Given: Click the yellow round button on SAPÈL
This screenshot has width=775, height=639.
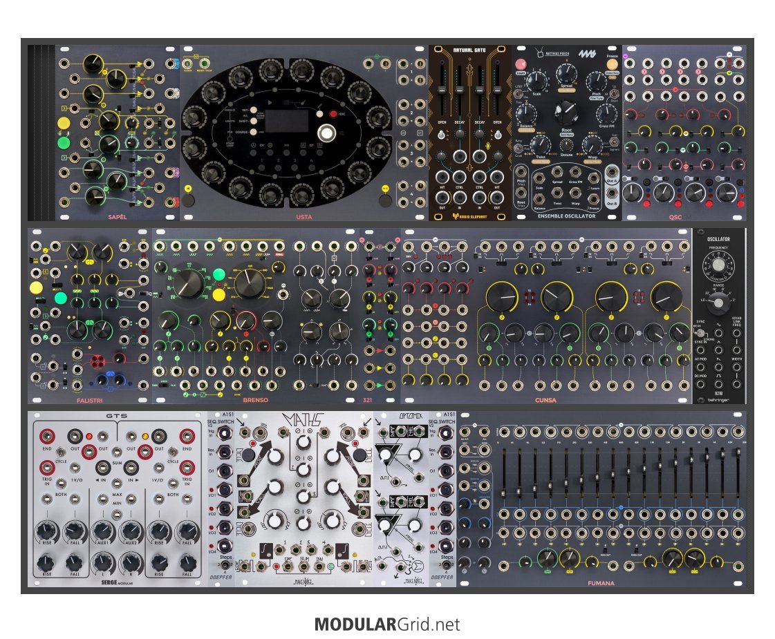Looking at the screenshot, I should click(x=64, y=123).
